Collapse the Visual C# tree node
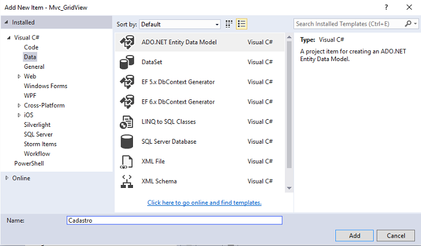 (9, 38)
